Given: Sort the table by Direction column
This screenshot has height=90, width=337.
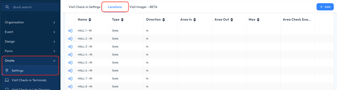Looking at the screenshot, I should [x=164, y=20].
